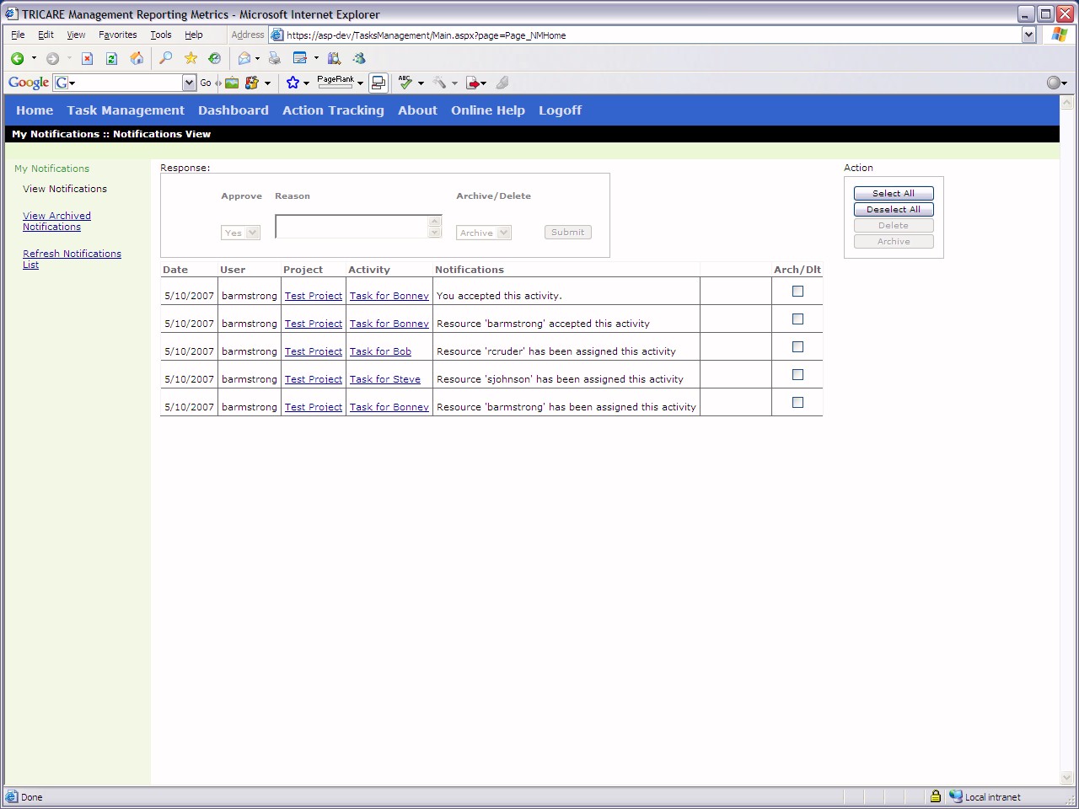Select the checkbox for the Task for Steve row
This screenshot has width=1079, height=809.
tap(797, 375)
